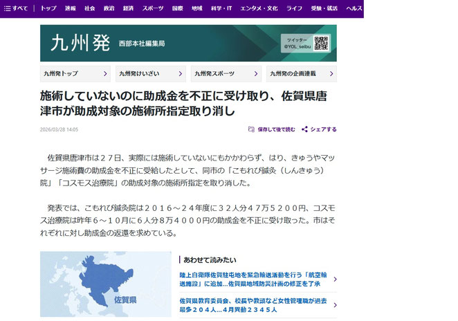Open the 政治 section
Viewport: 458px width, 321px height.
[109, 8]
